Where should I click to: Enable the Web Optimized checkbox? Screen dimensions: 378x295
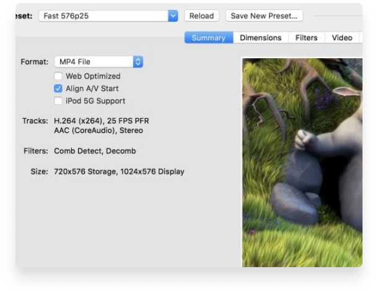tap(58, 76)
